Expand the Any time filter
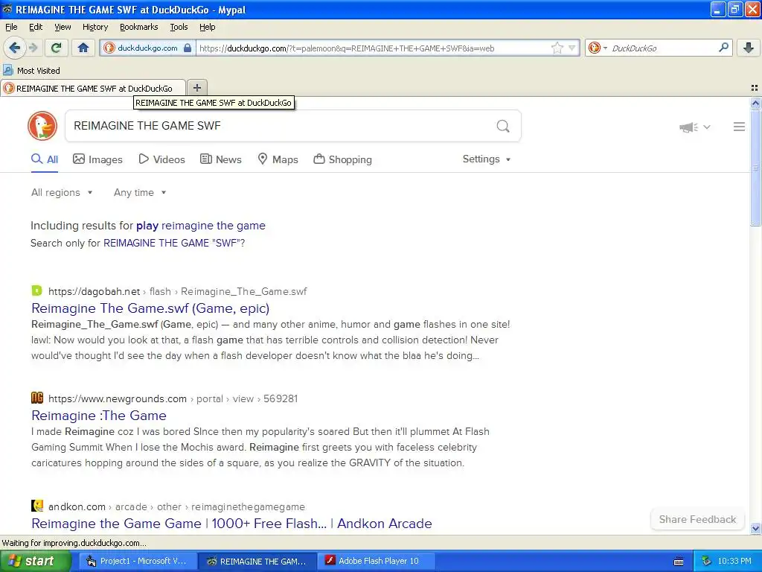Screen dimensions: 762x572 (140, 193)
